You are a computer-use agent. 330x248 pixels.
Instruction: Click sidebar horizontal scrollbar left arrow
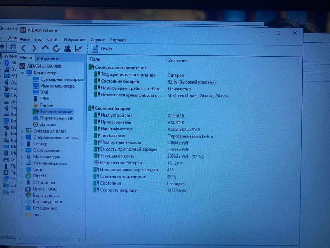click(x=20, y=239)
